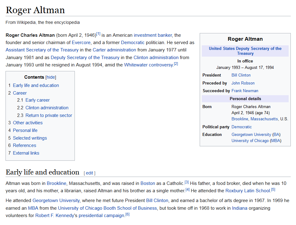Click the 'Personal details' infobox header
Image resolution: width=296 pixels, height=225 pixels.
tap(245, 99)
